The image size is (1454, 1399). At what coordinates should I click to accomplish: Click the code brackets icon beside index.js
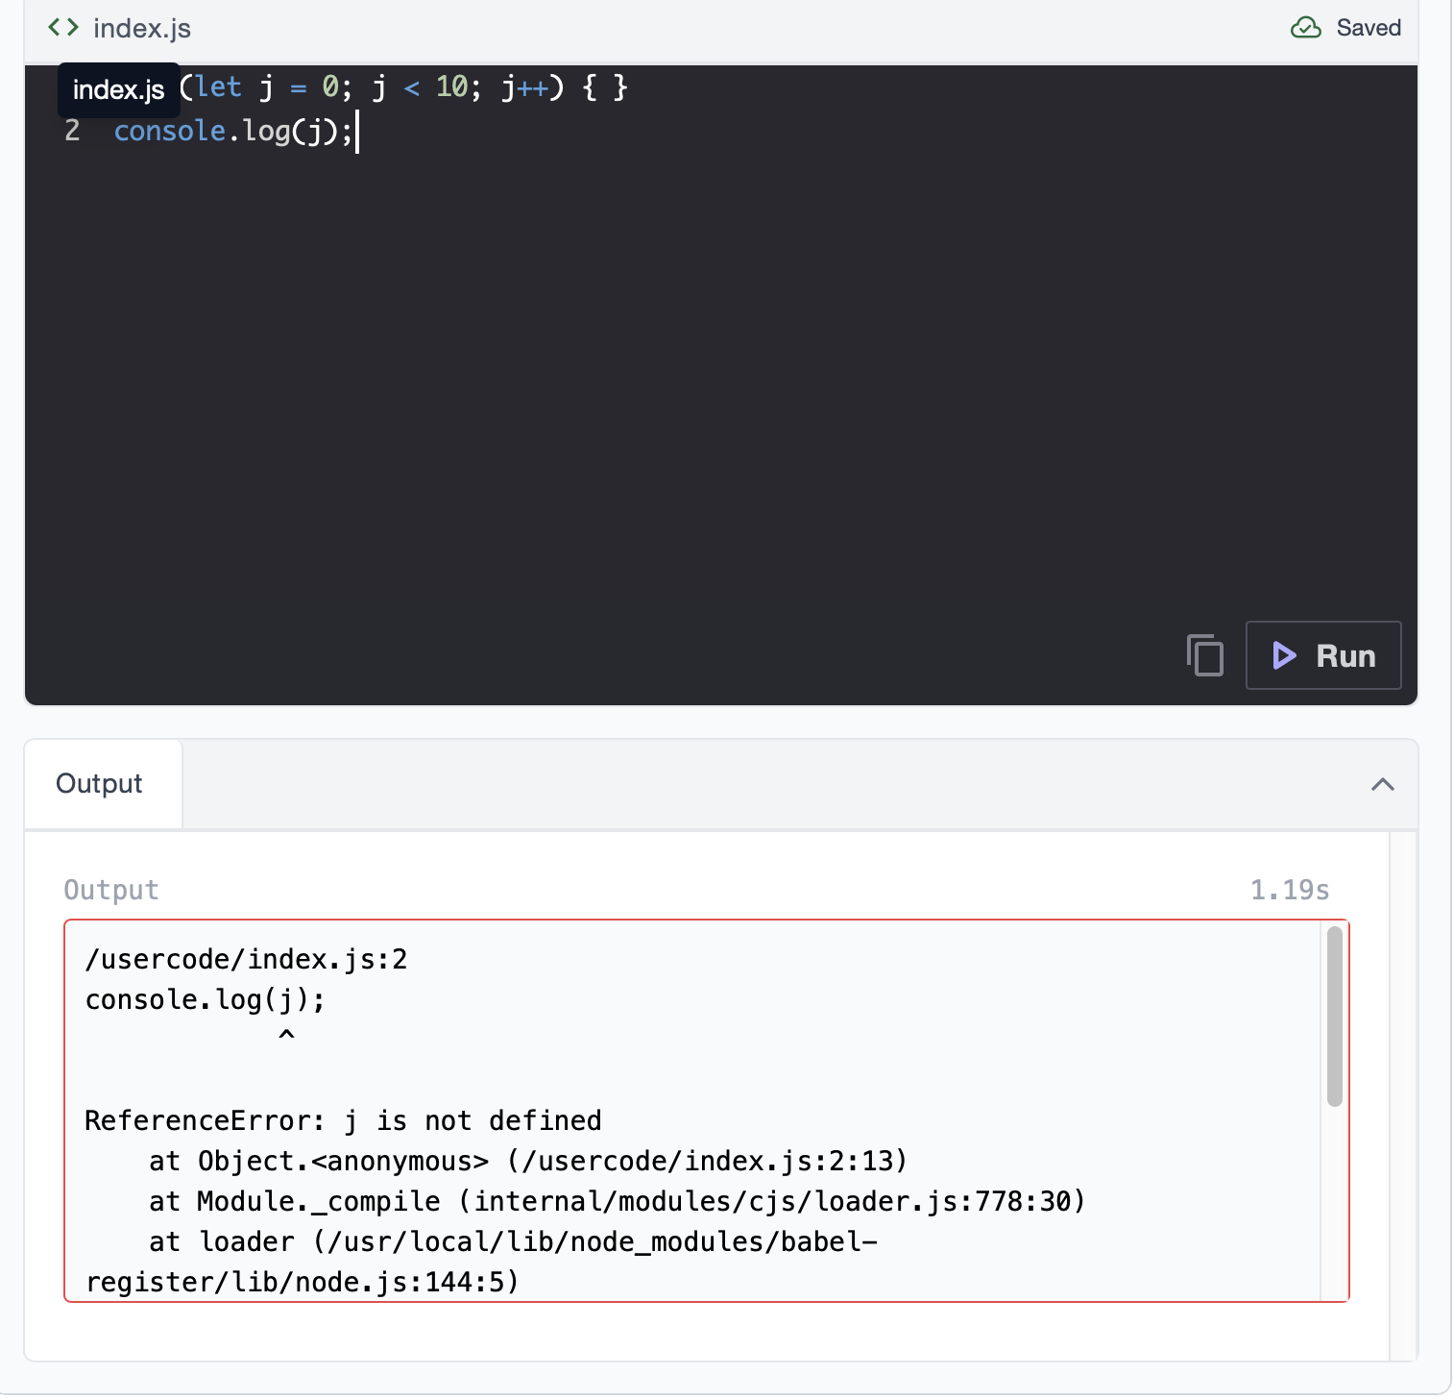[x=63, y=27]
